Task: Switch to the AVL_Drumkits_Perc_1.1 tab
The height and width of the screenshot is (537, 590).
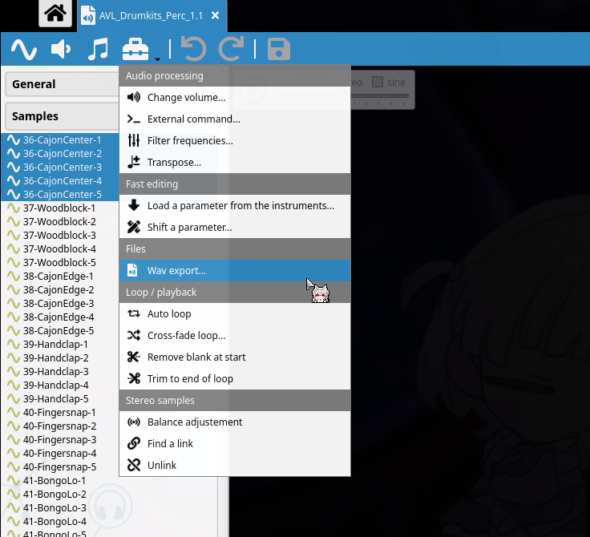Action: pos(151,15)
